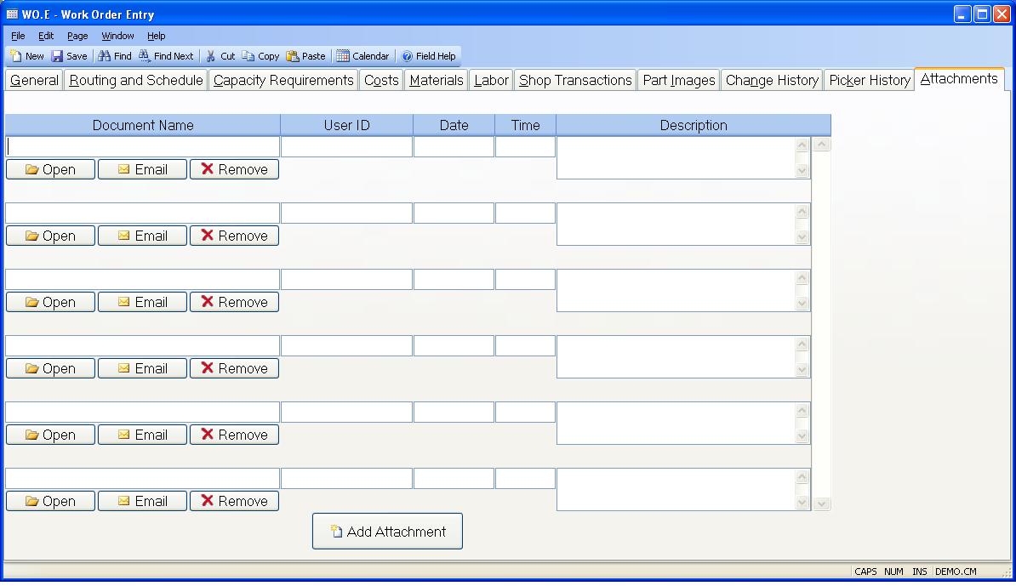Click down arrow in first Description box
1016x586 pixels.
[x=802, y=171]
